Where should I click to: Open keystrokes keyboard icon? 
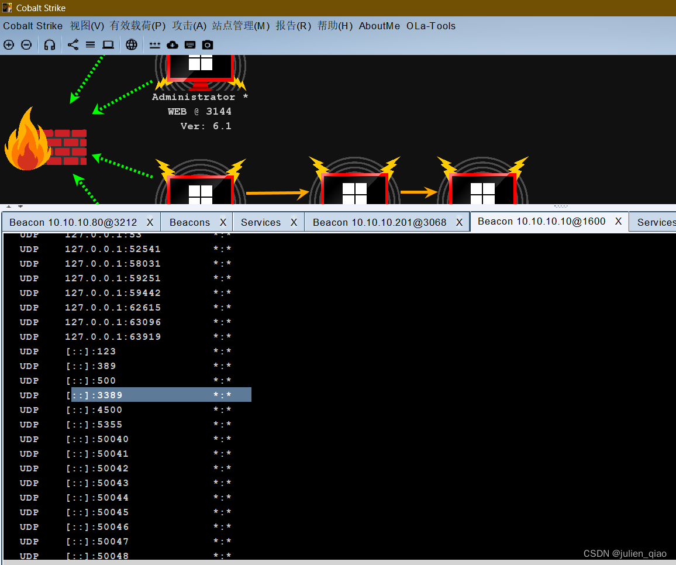[x=189, y=45]
